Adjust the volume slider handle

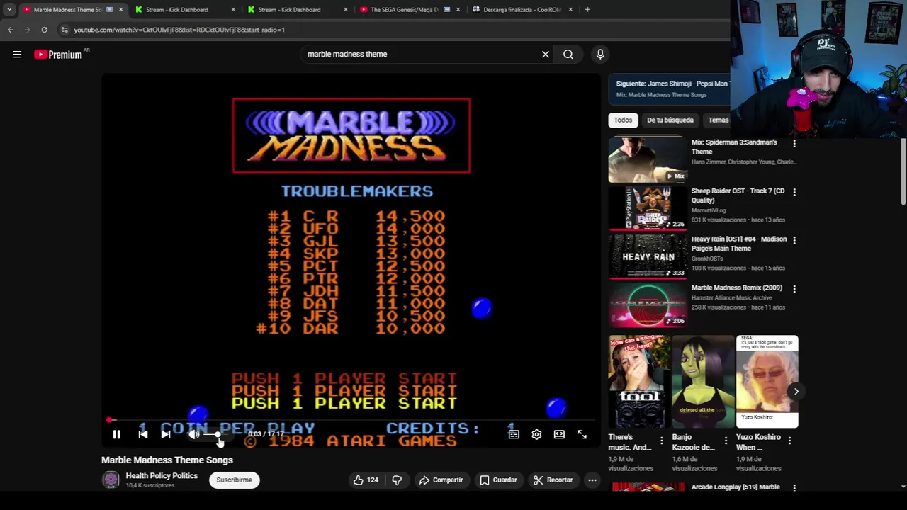[x=218, y=434]
